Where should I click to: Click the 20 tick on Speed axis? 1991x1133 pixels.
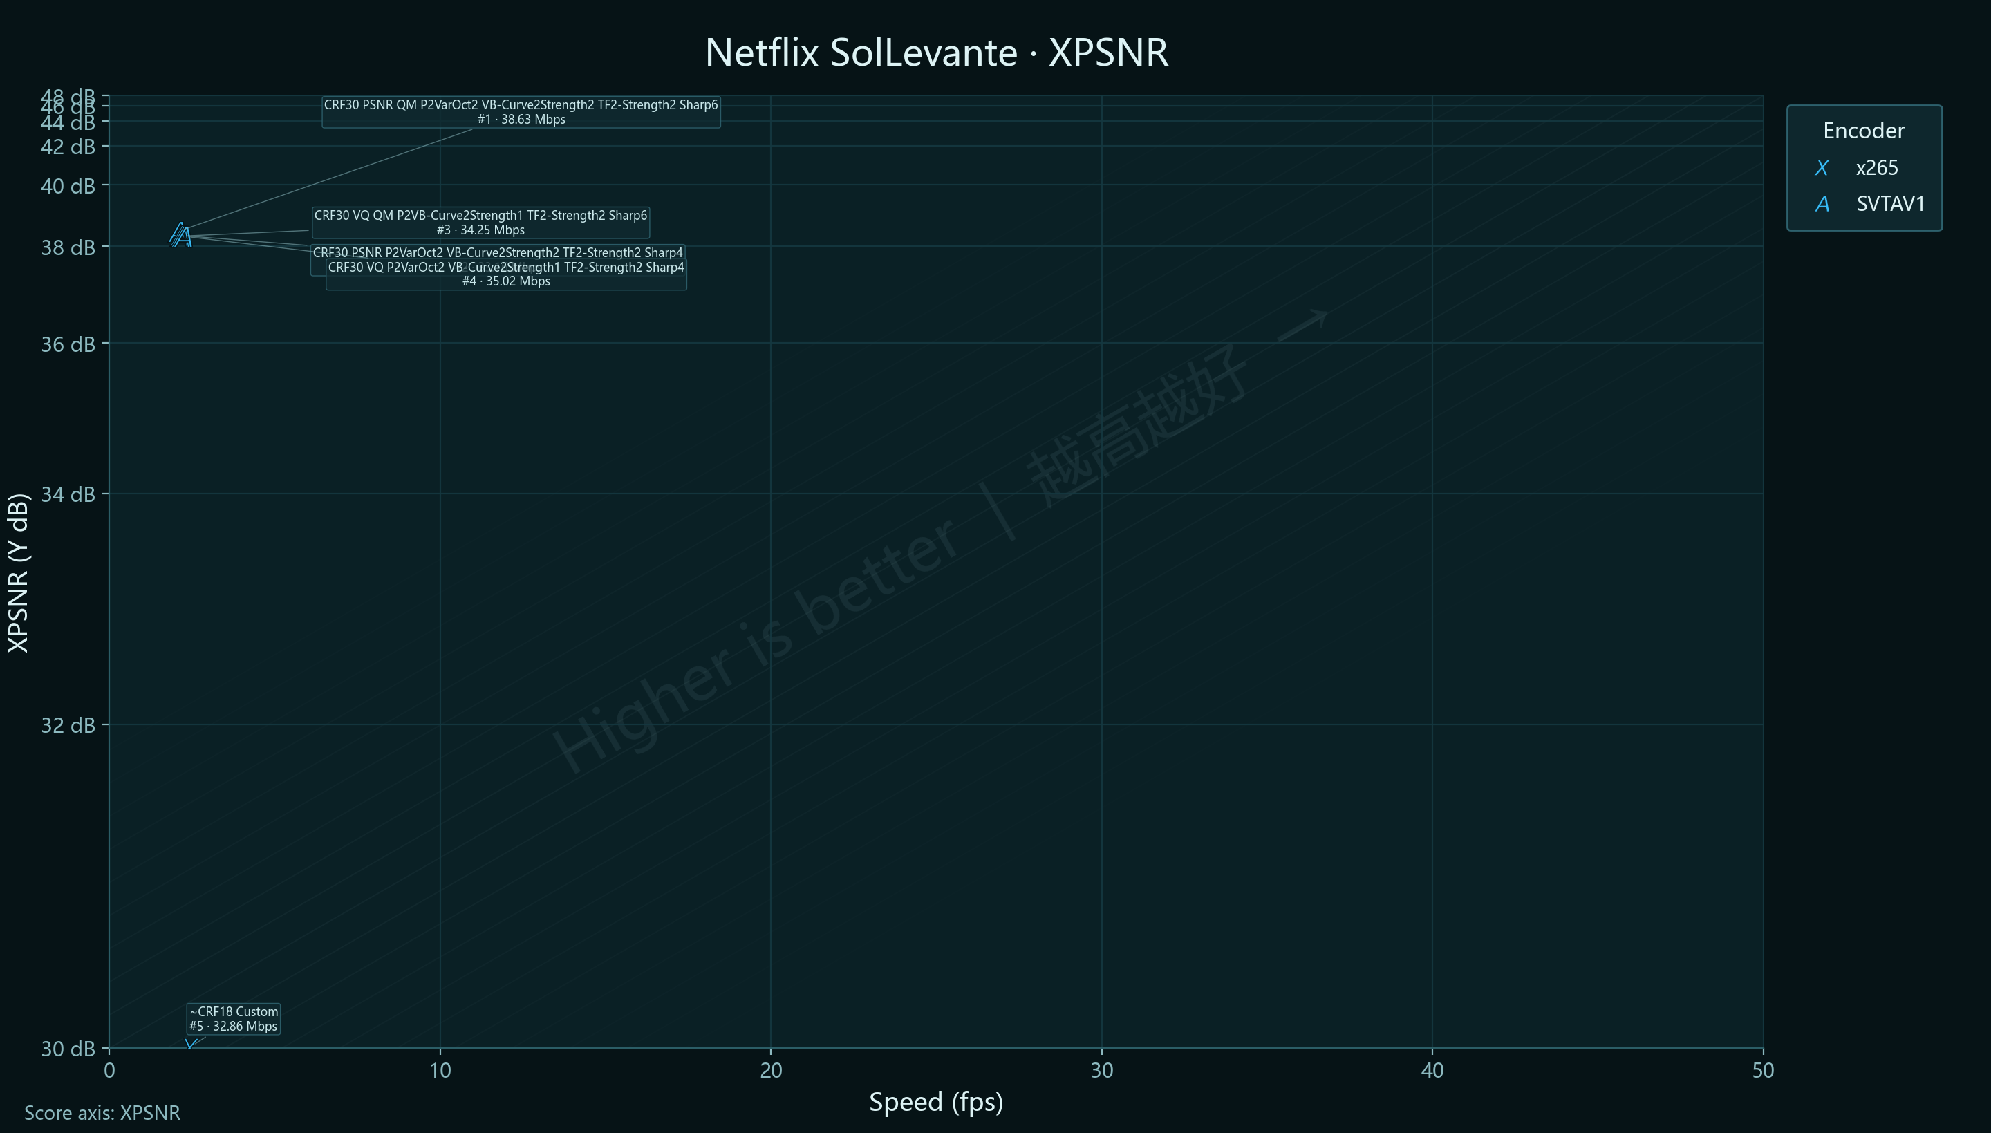click(771, 1071)
